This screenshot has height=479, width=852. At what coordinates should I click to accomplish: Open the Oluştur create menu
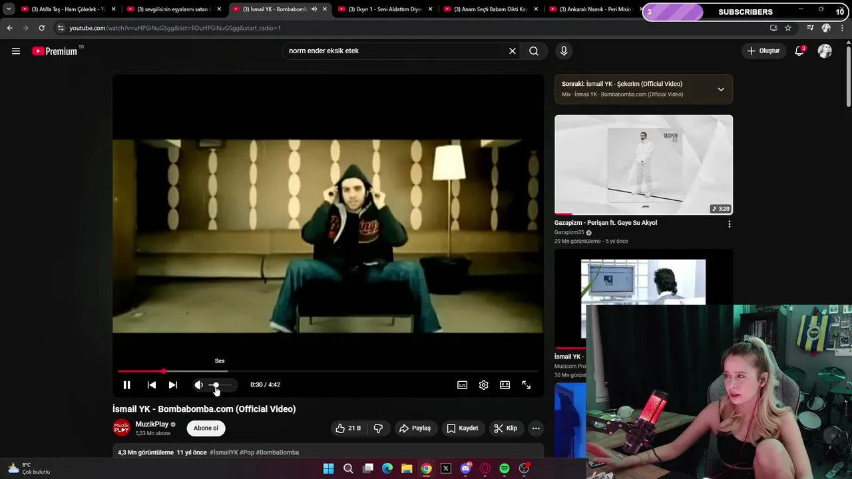(x=763, y=51)
